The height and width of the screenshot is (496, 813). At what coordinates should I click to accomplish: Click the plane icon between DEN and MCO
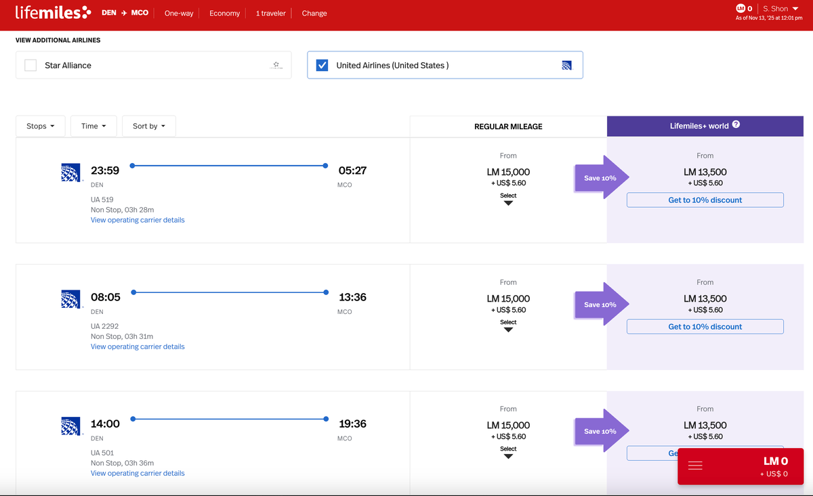pyautogui.click(x=124, y=12)
